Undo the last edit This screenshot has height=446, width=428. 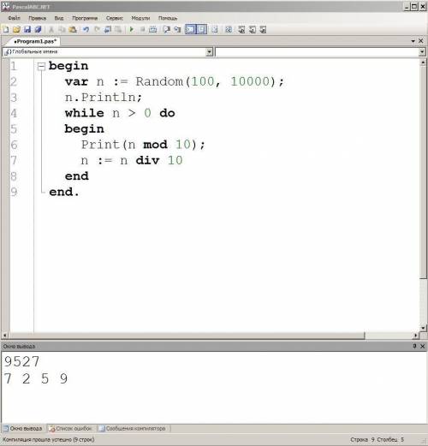click(x=86, y=29)
